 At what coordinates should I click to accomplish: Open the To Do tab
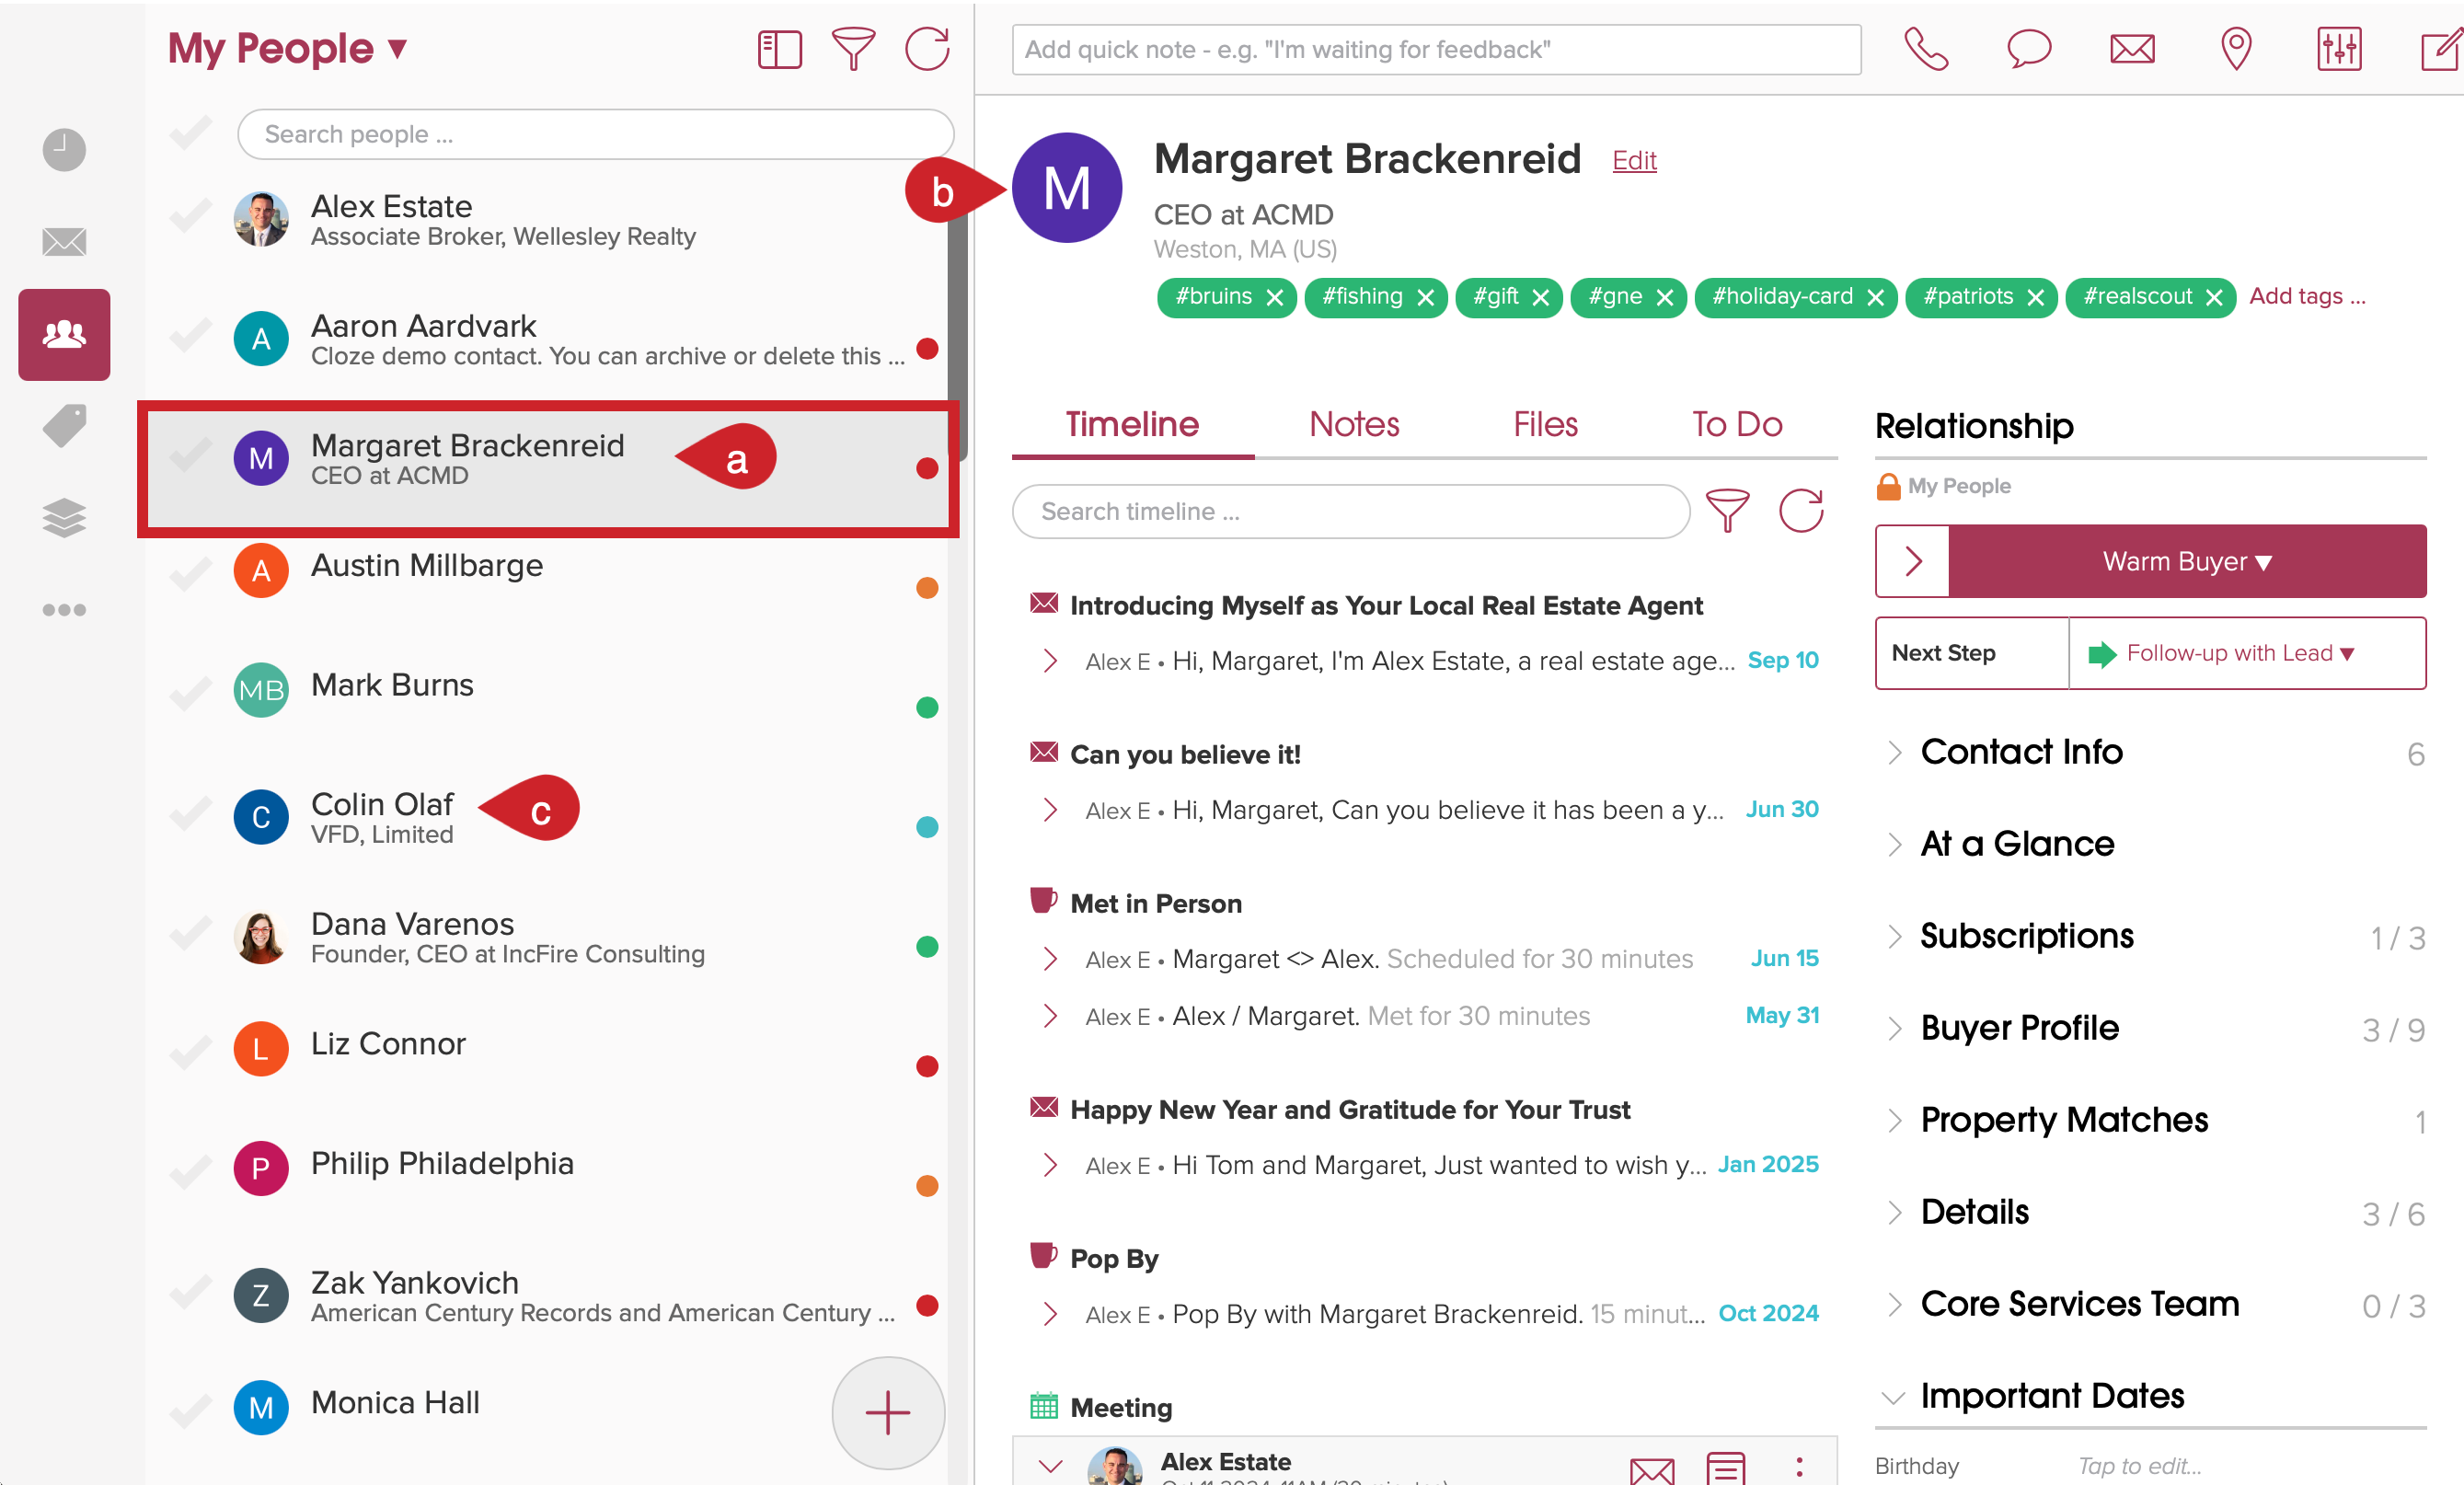coord(1736,425)
